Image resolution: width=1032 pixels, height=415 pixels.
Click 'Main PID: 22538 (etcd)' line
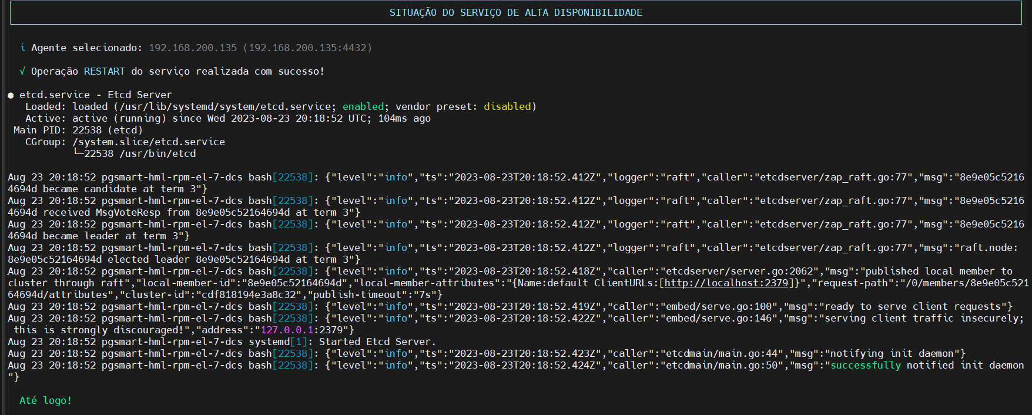pos(78,130)
